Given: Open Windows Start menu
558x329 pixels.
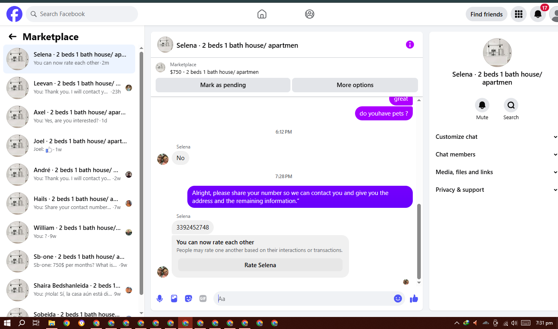Looking at the screenshot, I should tap(7, 323).
